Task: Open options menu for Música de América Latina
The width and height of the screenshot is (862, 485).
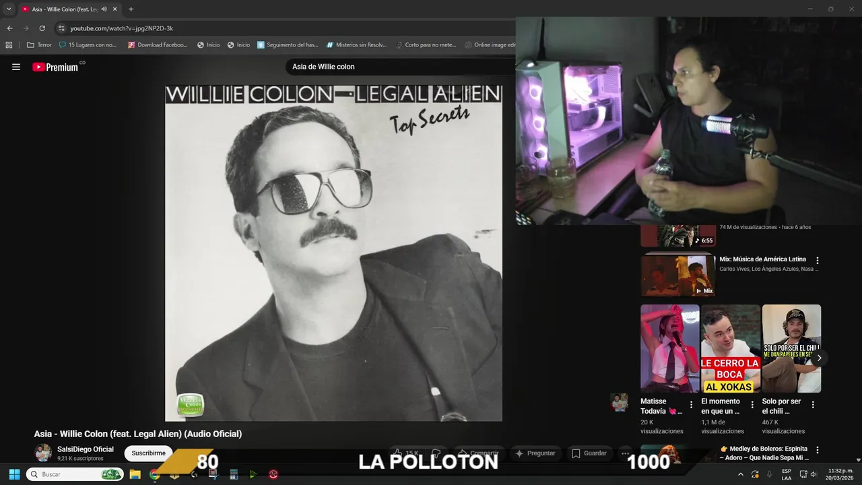Action: (x=818, y=261)
